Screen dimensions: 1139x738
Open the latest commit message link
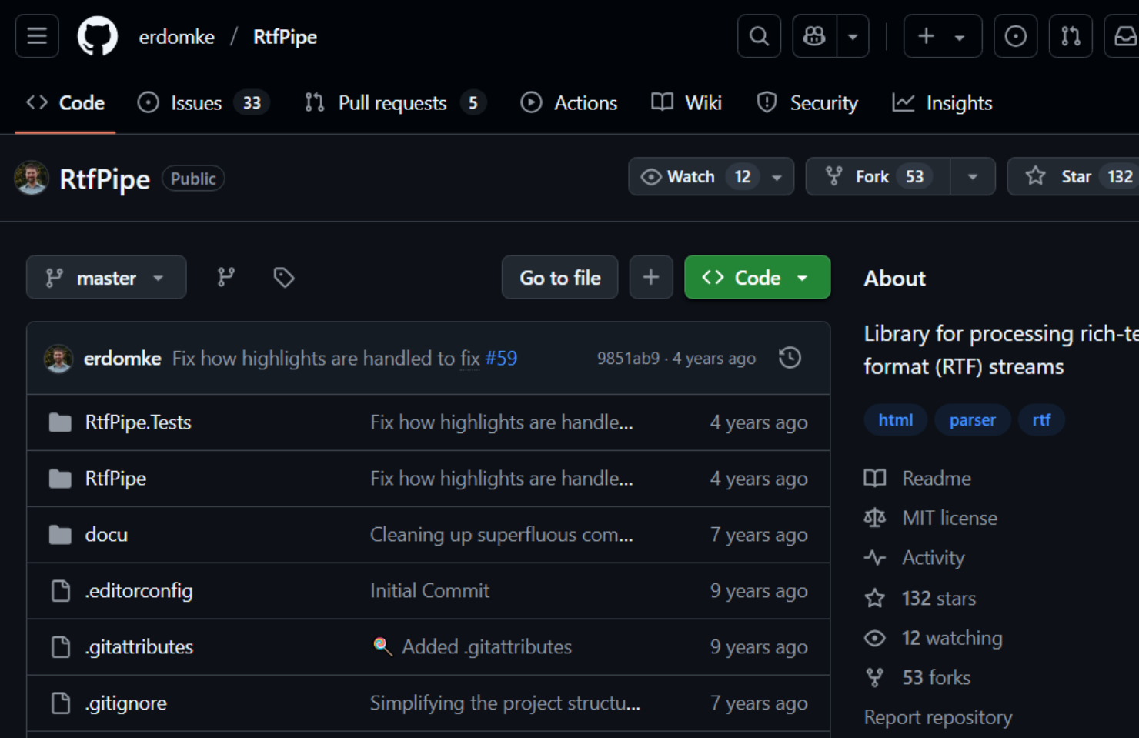[x=326, y=358]
